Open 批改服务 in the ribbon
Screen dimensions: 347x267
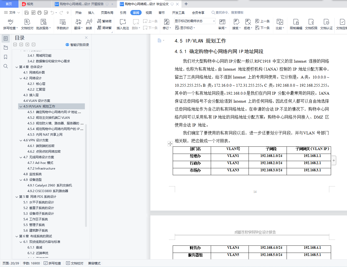click(43, 24)
